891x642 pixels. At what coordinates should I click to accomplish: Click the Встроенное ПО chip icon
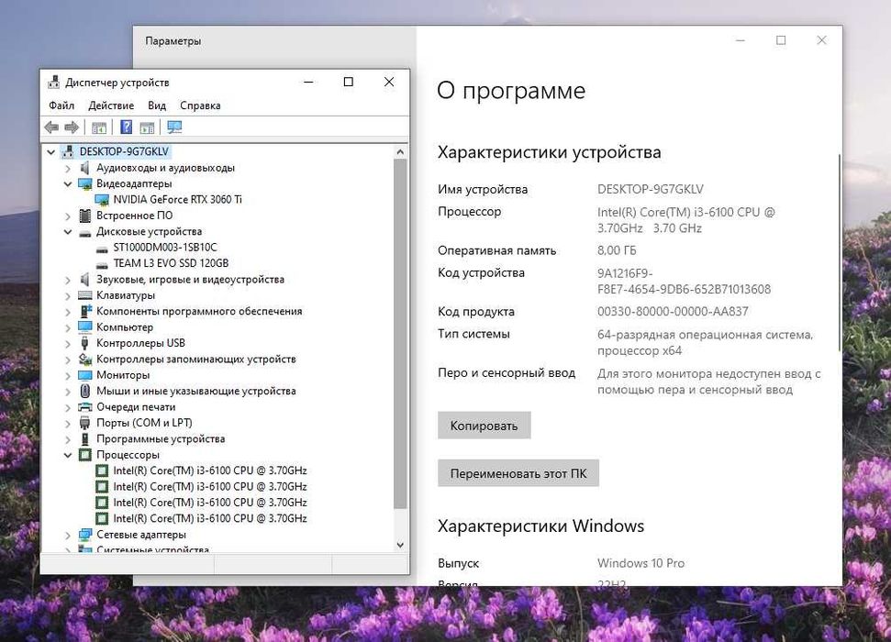tap(84, 216)
